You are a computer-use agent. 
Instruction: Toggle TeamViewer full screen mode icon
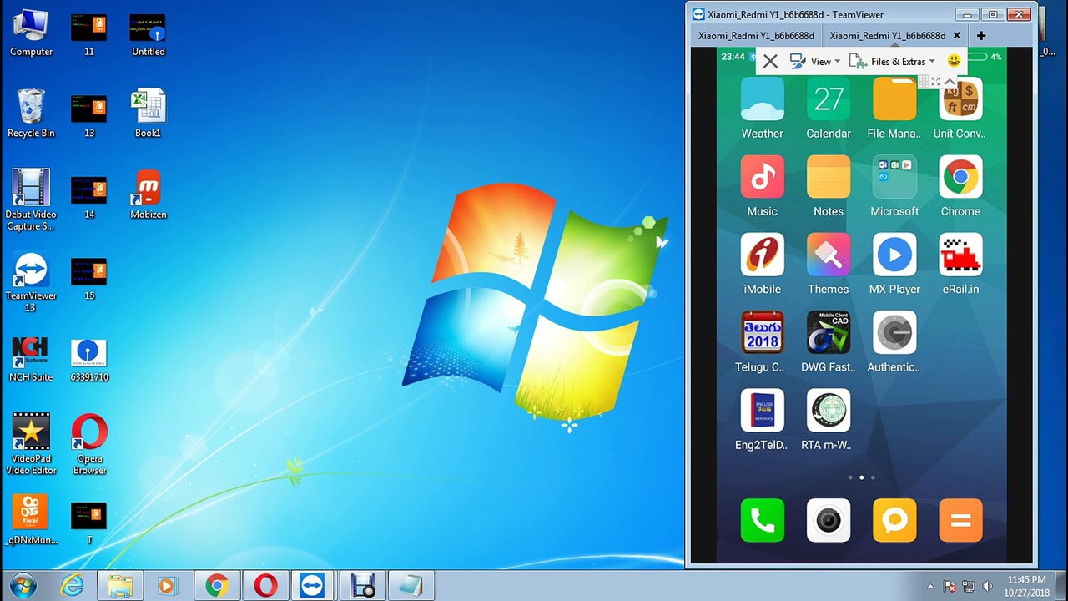click(935, 81)
